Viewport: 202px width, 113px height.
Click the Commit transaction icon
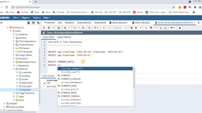[161, 28]
